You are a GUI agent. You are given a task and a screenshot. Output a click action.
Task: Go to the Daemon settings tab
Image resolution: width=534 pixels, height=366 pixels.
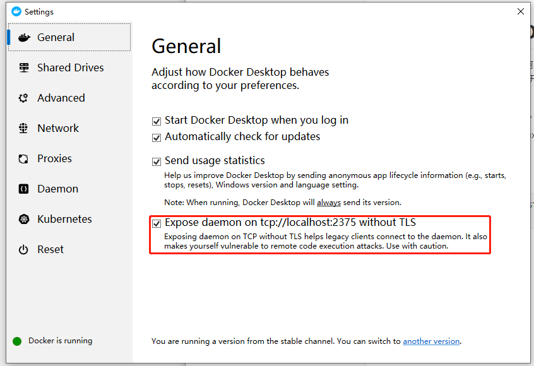coord(57,189)
